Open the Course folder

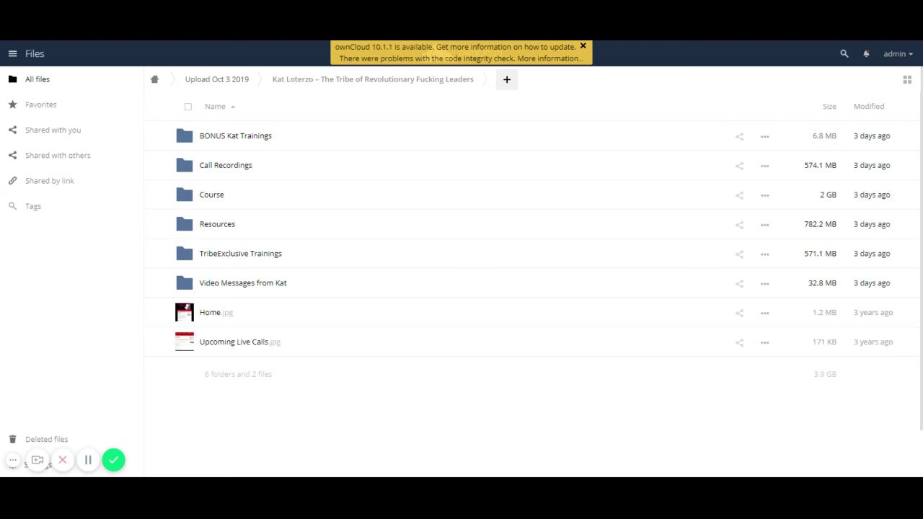(211, 195)
